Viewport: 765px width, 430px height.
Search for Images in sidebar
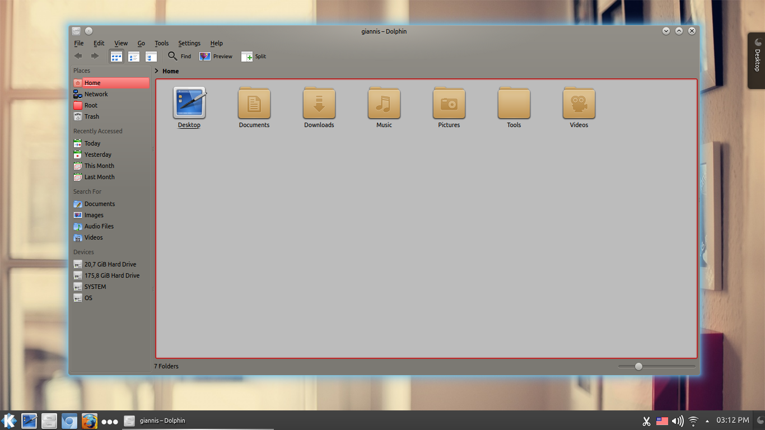(x=111, y=215)
